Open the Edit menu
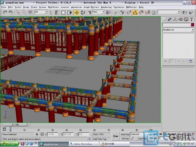The height and width of the screenshot is (147, 196). [x=10, y=7]
